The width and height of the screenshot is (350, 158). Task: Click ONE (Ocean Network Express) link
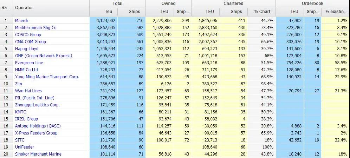pyautogui.click(x=44, y=56)
